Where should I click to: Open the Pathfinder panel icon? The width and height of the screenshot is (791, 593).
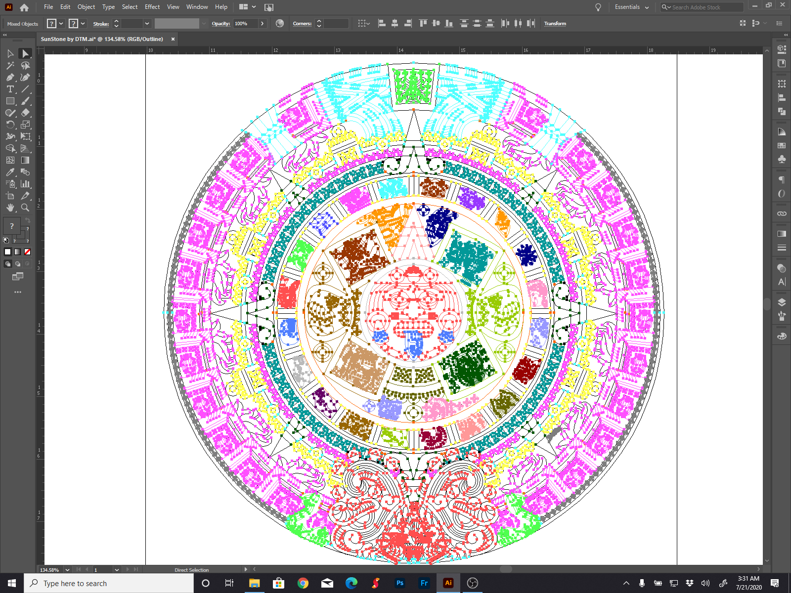click(x=782, y=111)
